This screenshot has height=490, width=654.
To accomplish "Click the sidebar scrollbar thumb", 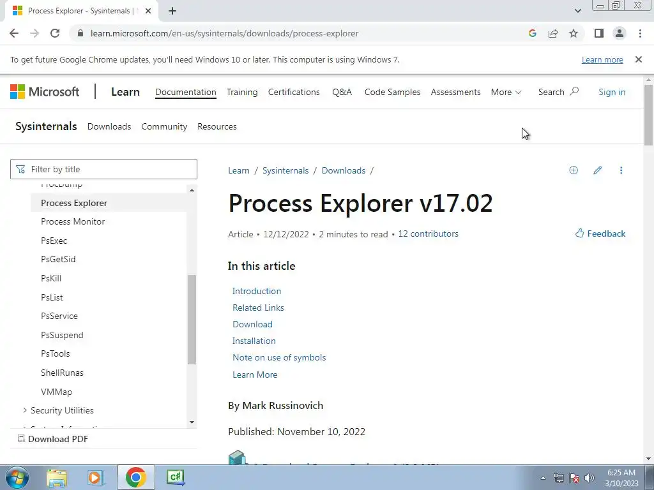I will click(192, 320).
